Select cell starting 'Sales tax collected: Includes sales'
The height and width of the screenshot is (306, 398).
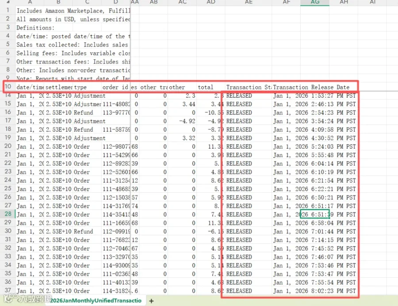point(73,45)
